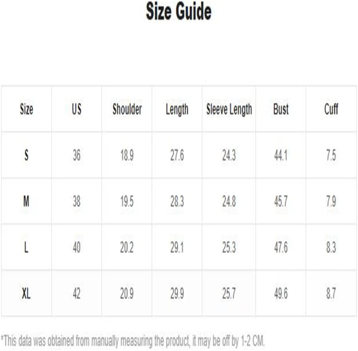Select the Length column header
Viewport: 358px width, 351px height.
click(177, 109)
